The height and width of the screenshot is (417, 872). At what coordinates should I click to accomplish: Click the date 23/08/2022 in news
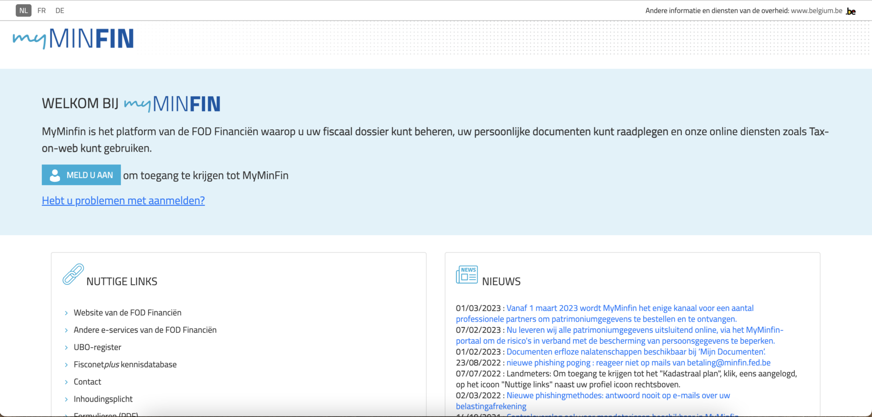point(478,363)
